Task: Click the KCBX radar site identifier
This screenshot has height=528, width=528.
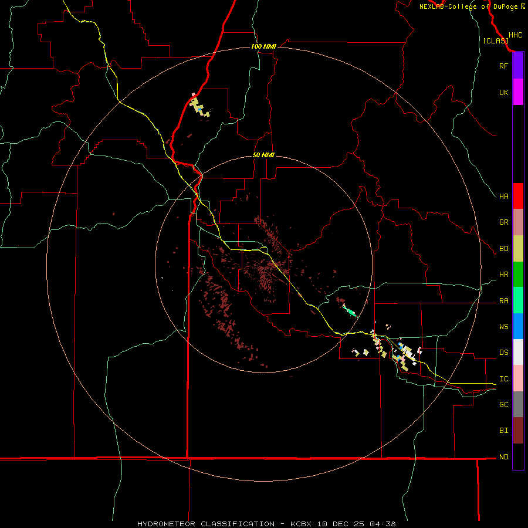Action: 301,524
